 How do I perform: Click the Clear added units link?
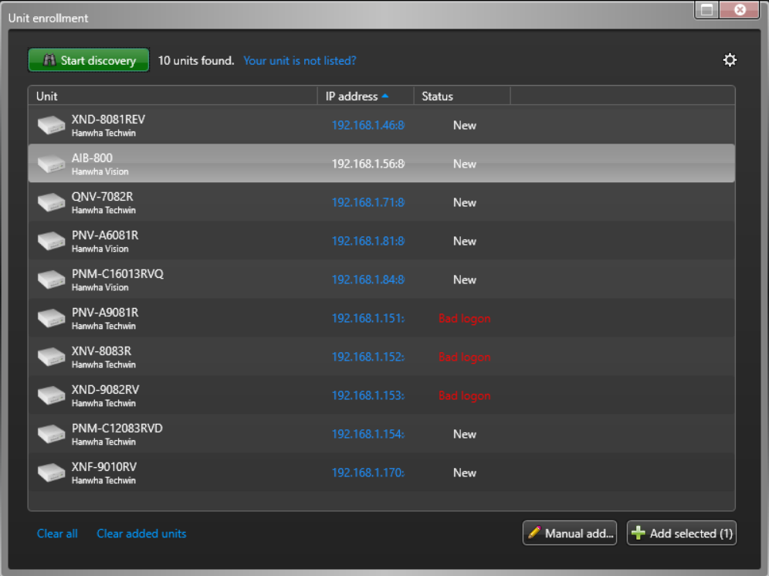141,534
